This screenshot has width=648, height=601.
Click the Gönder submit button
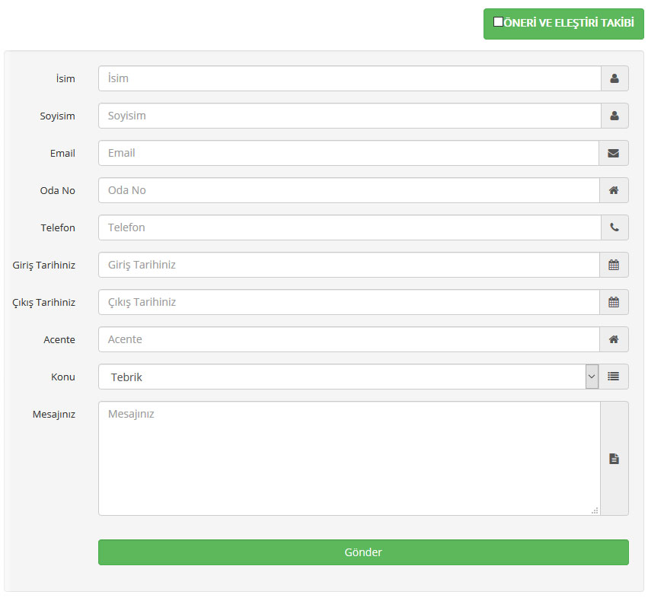[x=363, y=552]
